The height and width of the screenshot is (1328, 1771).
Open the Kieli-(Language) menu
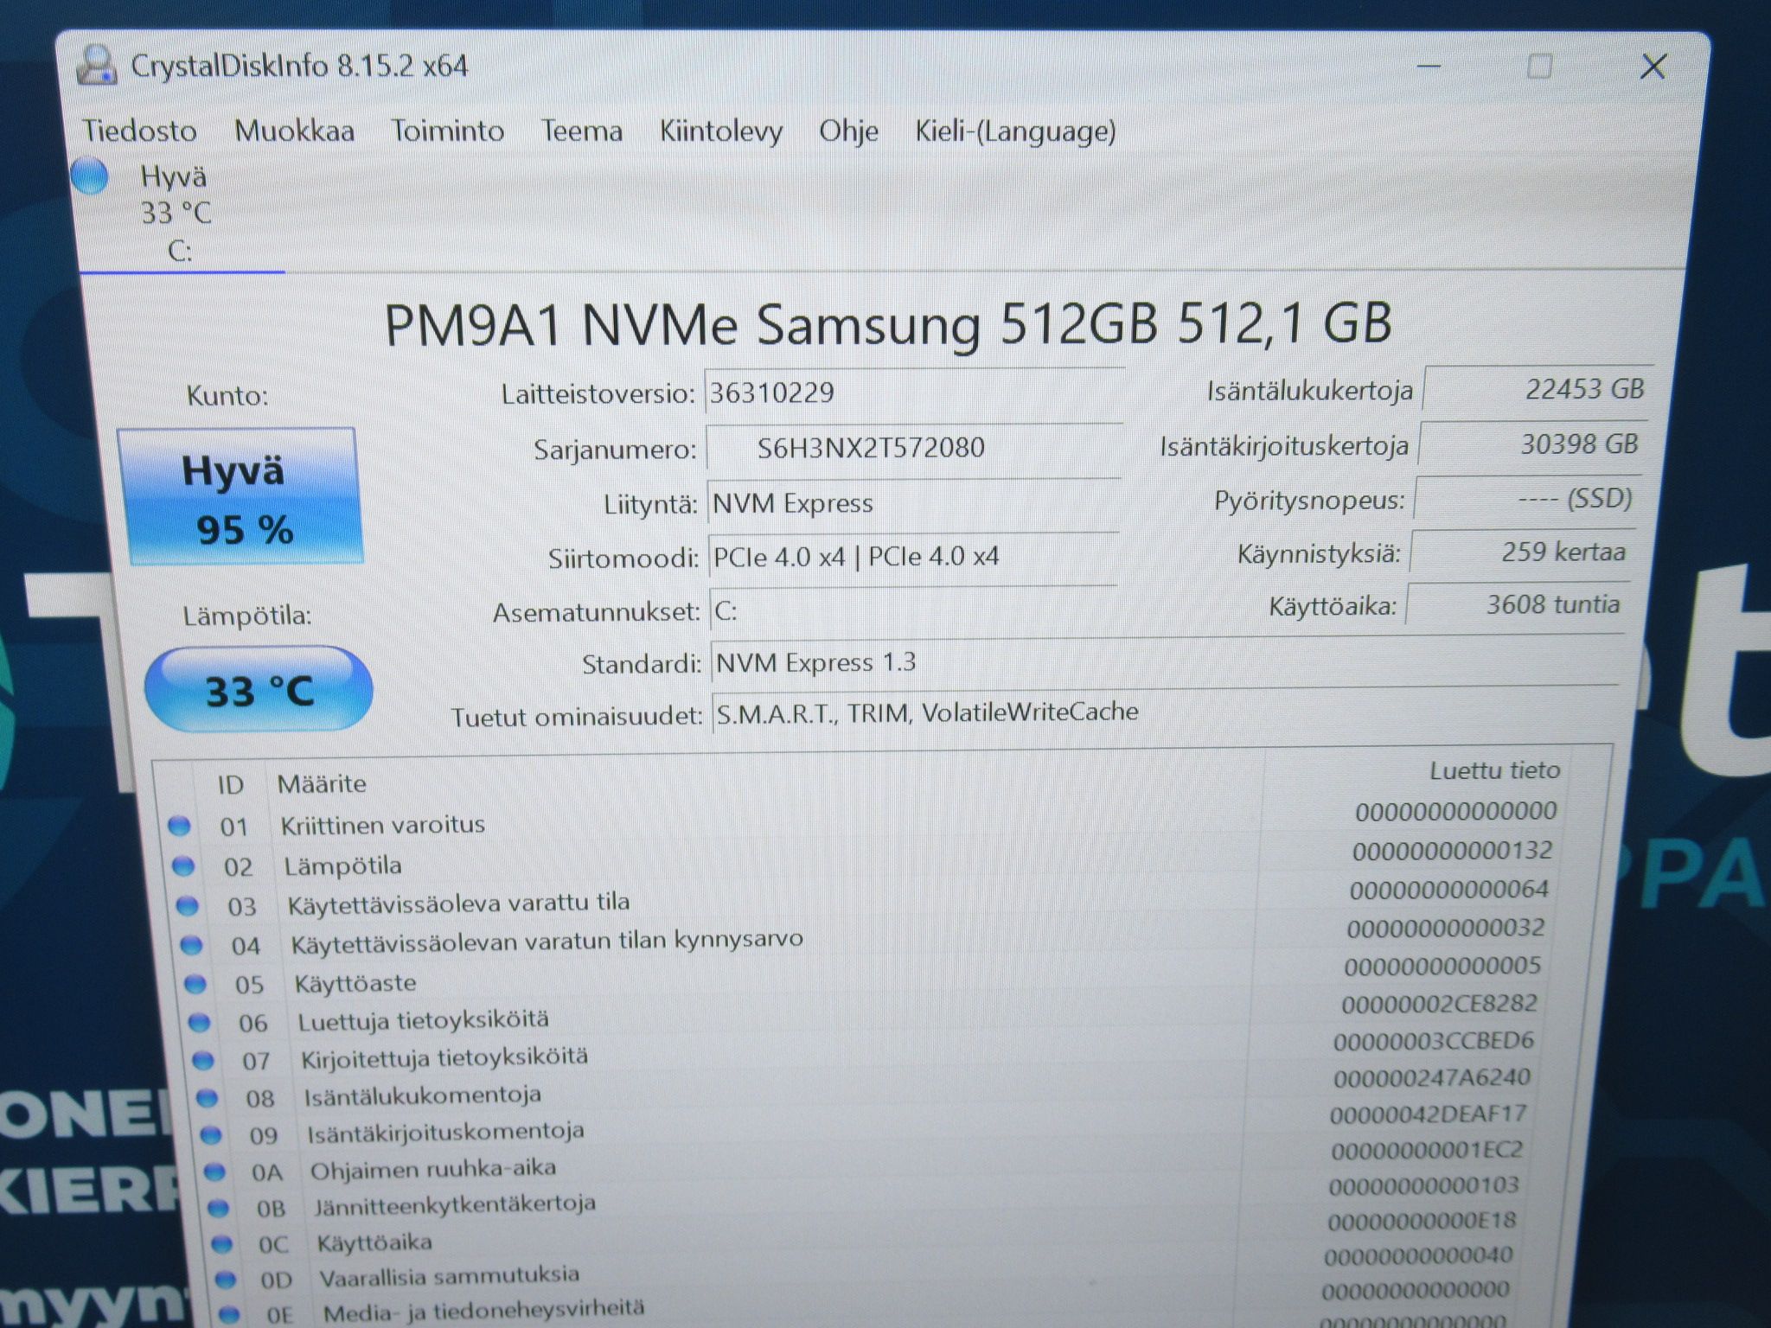coord(1015,131)
